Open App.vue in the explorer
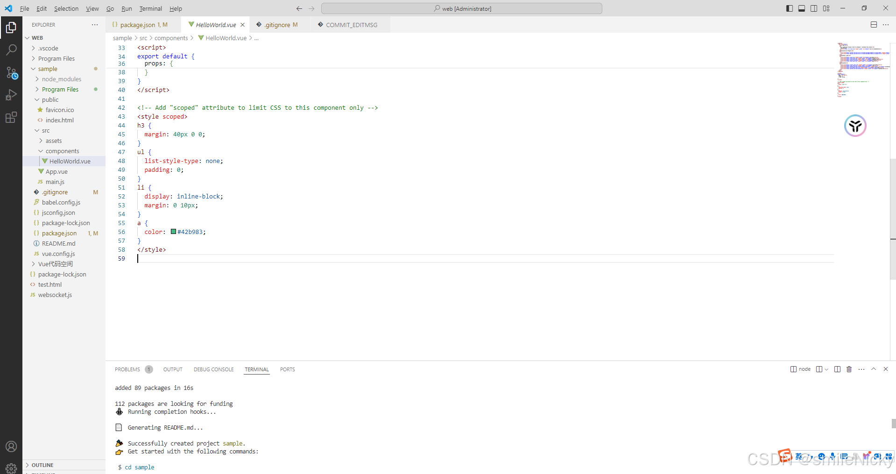 coord(64,171)
